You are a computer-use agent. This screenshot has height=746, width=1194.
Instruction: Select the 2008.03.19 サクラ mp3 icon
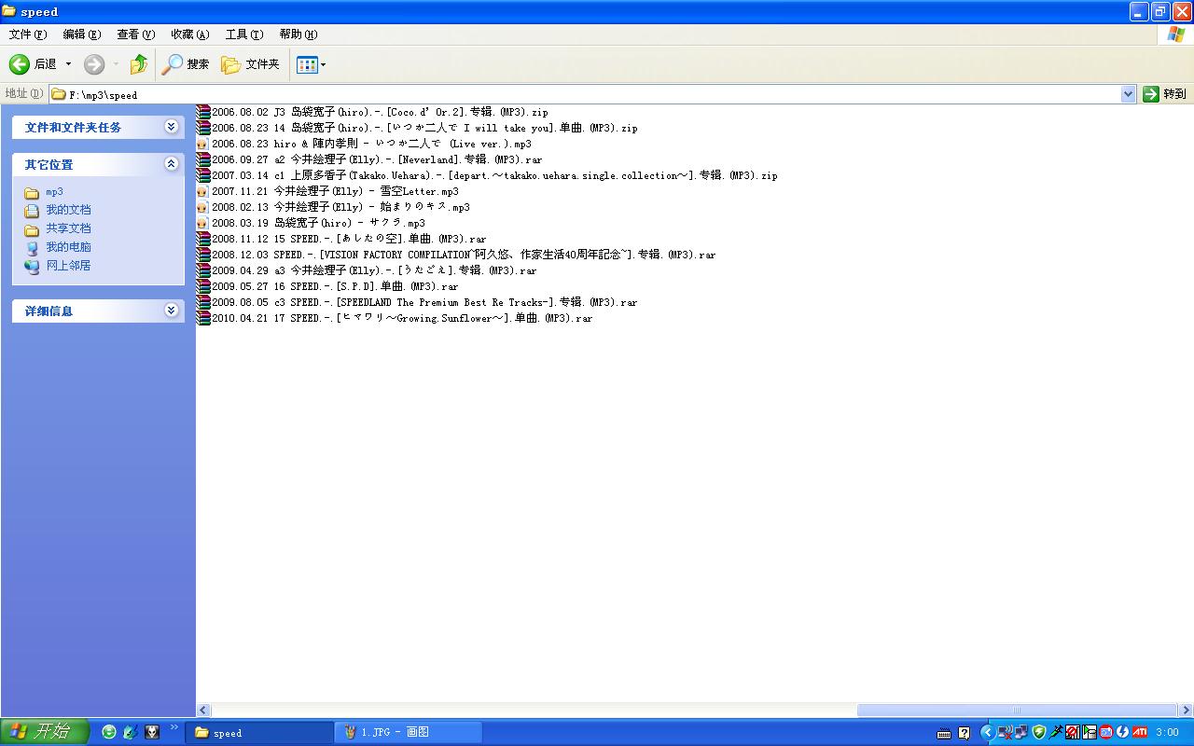coord(203,223)
